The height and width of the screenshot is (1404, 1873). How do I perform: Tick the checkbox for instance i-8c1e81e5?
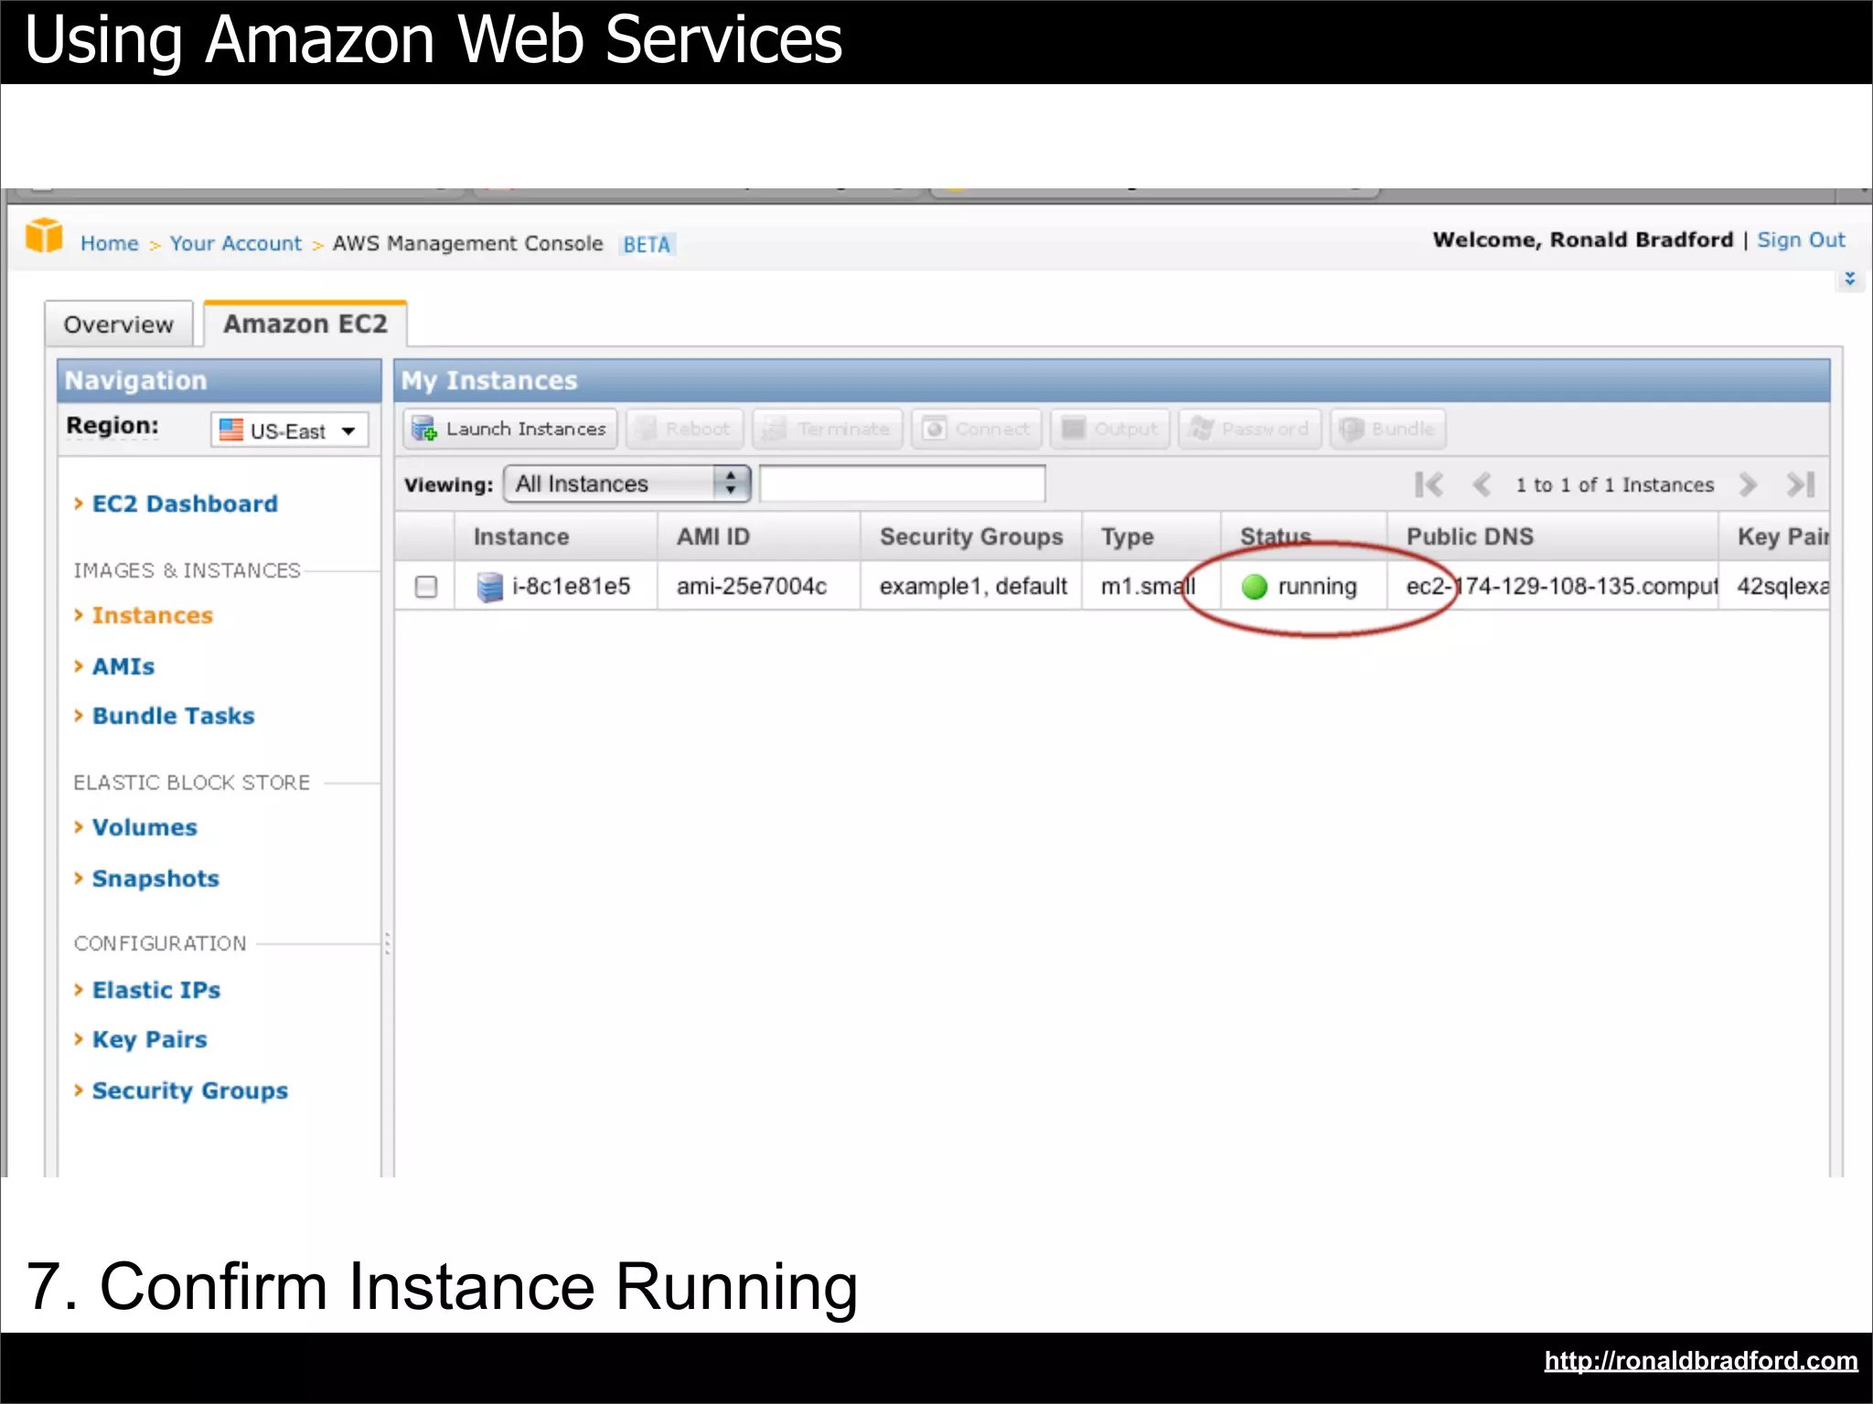point(426,587)
